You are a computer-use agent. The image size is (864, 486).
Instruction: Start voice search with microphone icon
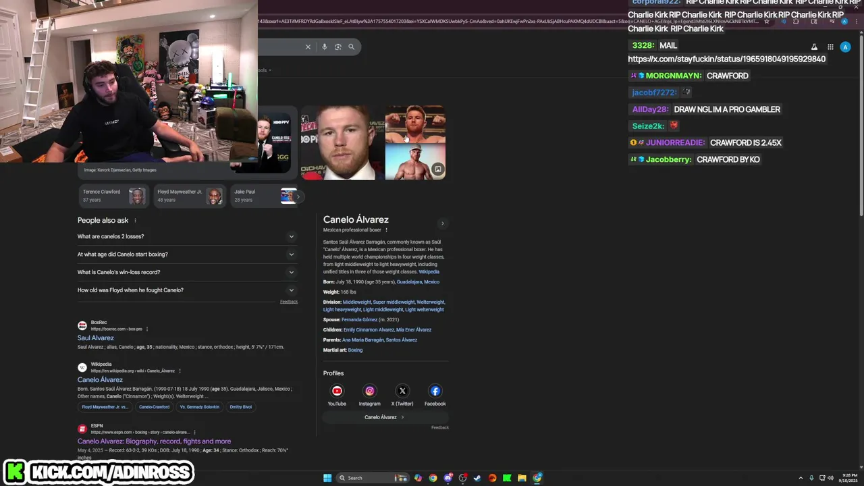pyautogui.click(x=325, y=47)
